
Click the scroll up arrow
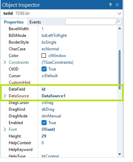point(120,28)
